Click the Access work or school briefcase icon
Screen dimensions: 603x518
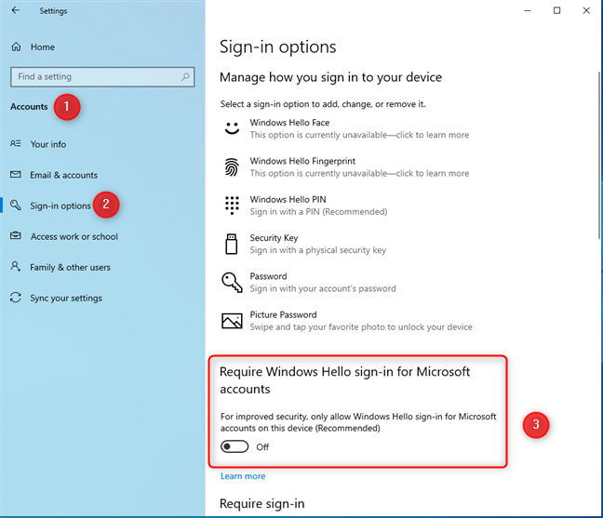click(x=16, y=235)
